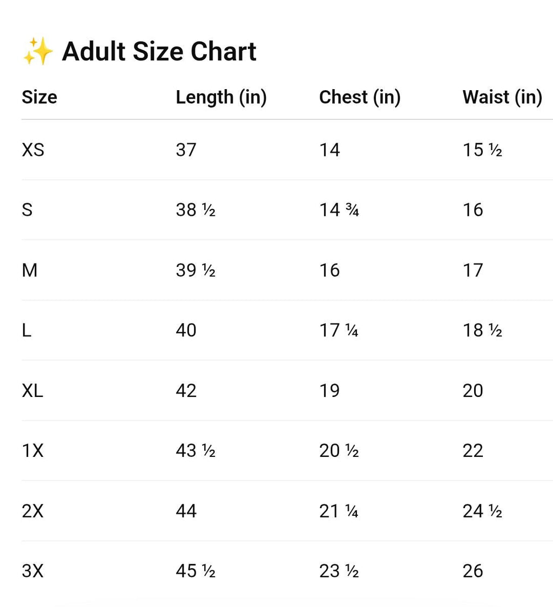This screenshot has height=607, width=553.
Task: Select the Waist (in) column header
Action: pos(502,98)
